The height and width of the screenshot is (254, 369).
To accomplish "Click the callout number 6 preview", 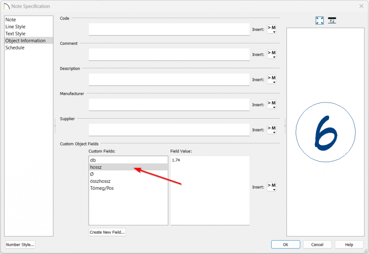I will [x=326, y=132].
